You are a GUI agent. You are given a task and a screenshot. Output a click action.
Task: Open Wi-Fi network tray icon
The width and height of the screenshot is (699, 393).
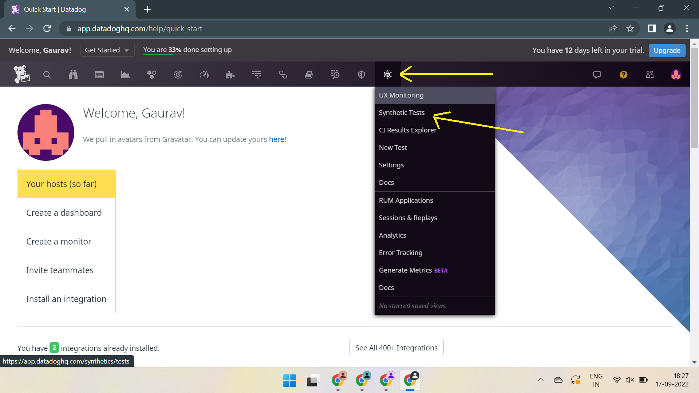click(617, 380)
